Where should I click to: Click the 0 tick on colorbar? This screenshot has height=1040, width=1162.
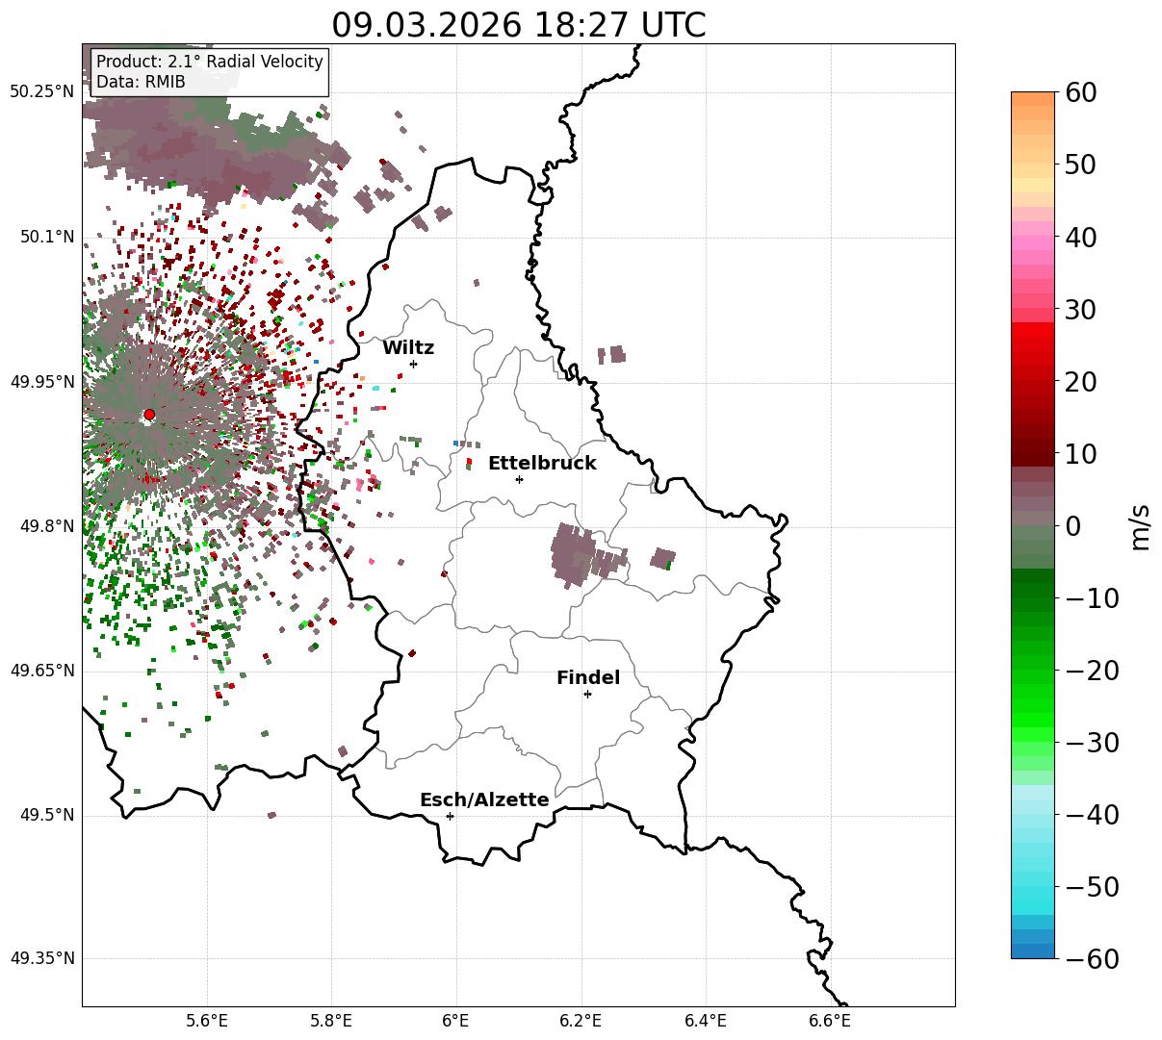[x=1073, y=525]
